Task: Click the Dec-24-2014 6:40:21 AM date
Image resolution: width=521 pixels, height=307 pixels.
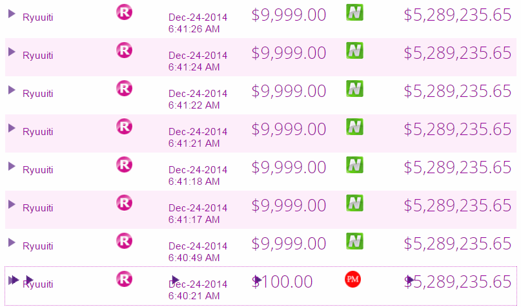Action: 198,290
